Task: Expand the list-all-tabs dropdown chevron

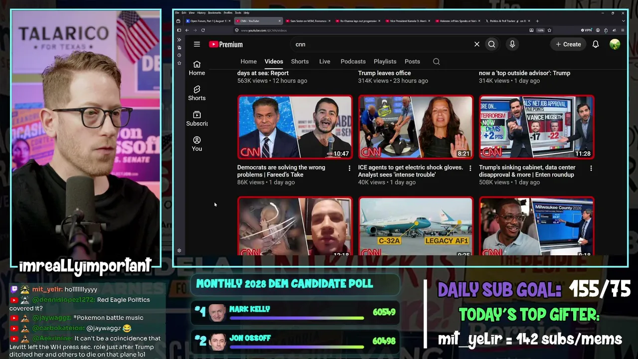Action: pyautogui.click(x=623, y=21)
